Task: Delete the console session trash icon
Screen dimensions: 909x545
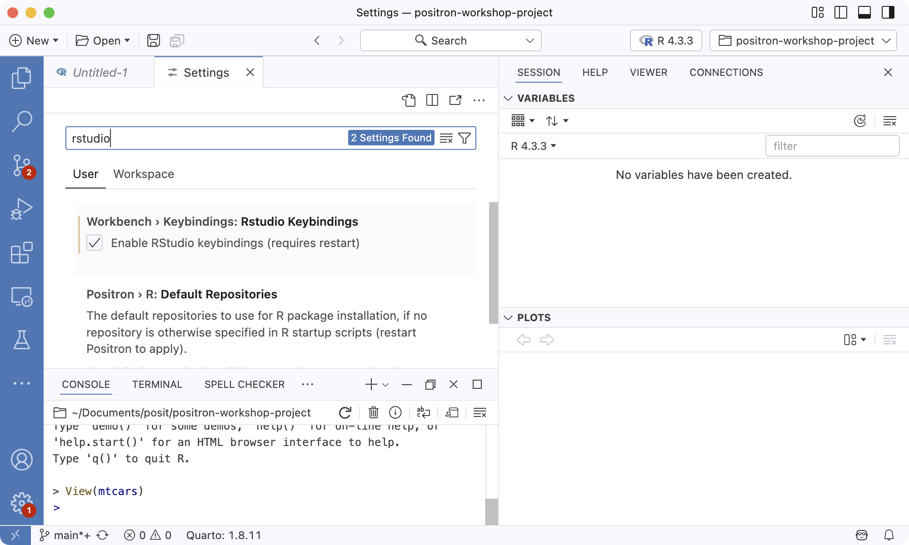Action: (374, 412)
